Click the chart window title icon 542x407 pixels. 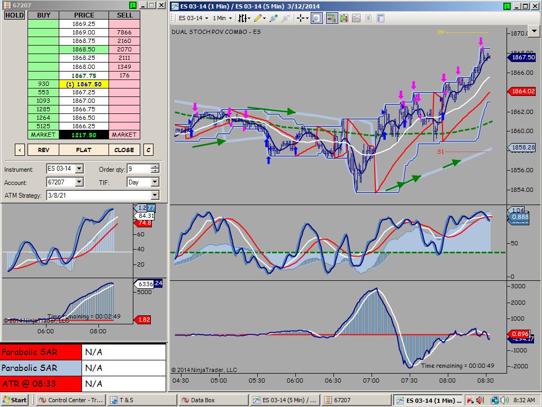[x=176, y=6]
